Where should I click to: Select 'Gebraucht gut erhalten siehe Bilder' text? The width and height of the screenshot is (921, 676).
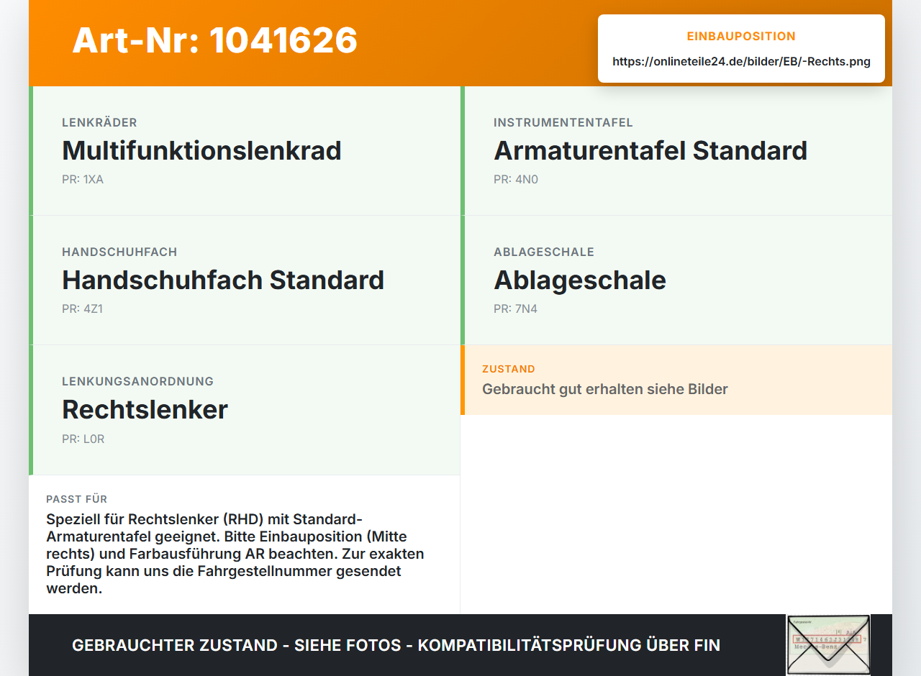pos(605,389)
